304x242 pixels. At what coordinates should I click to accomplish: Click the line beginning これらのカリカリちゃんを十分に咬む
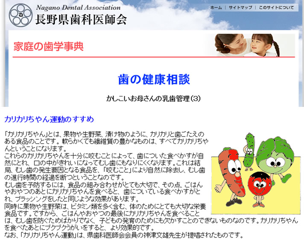point(104,156)
